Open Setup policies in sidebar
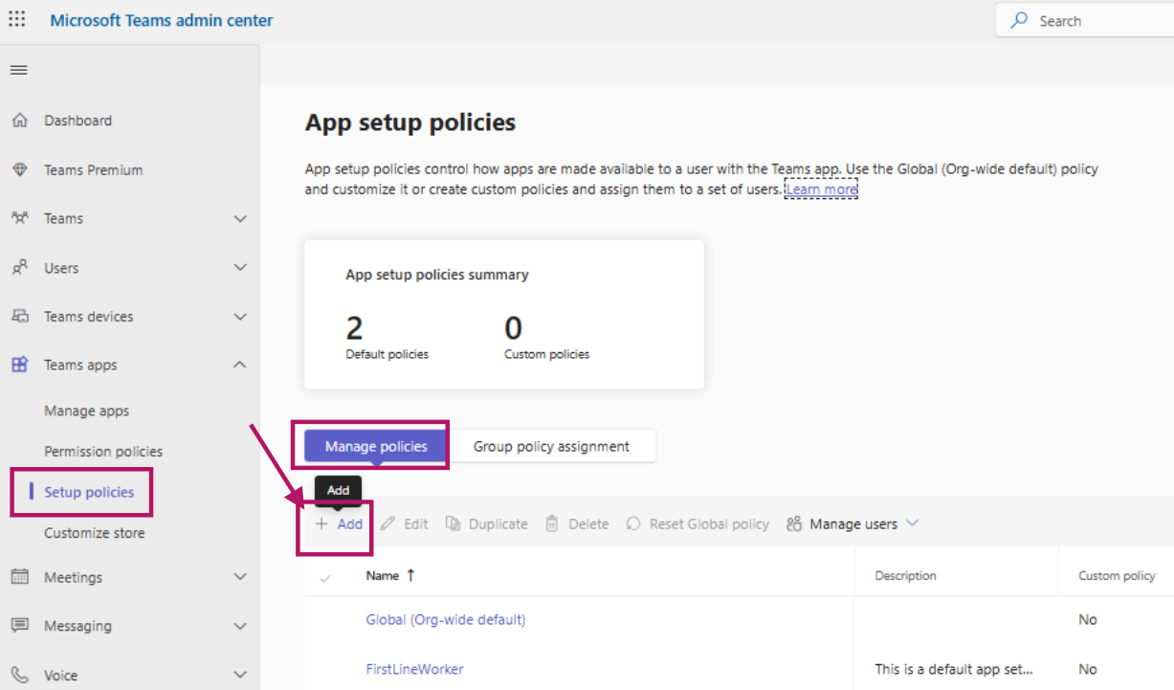Image resolution: width=1174 pixels, height=690 pixels. [89, 492]
